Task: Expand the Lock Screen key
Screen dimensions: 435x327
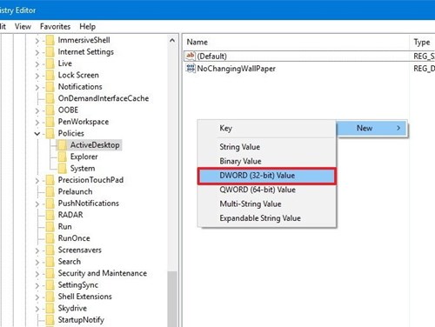Action: point(37,76)
